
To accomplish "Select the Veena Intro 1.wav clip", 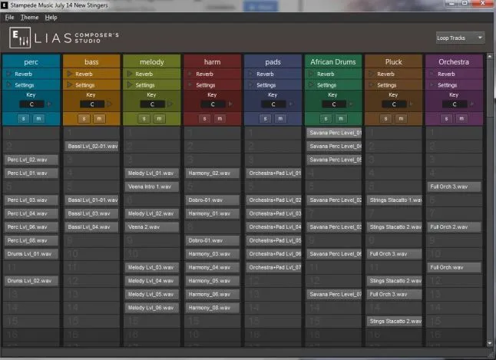I will pos(152,187).
